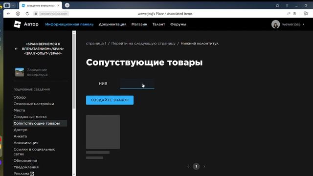Open Реклама in the sidebar
Viewport: 313px width, 176px height.
tap(21, 174)
